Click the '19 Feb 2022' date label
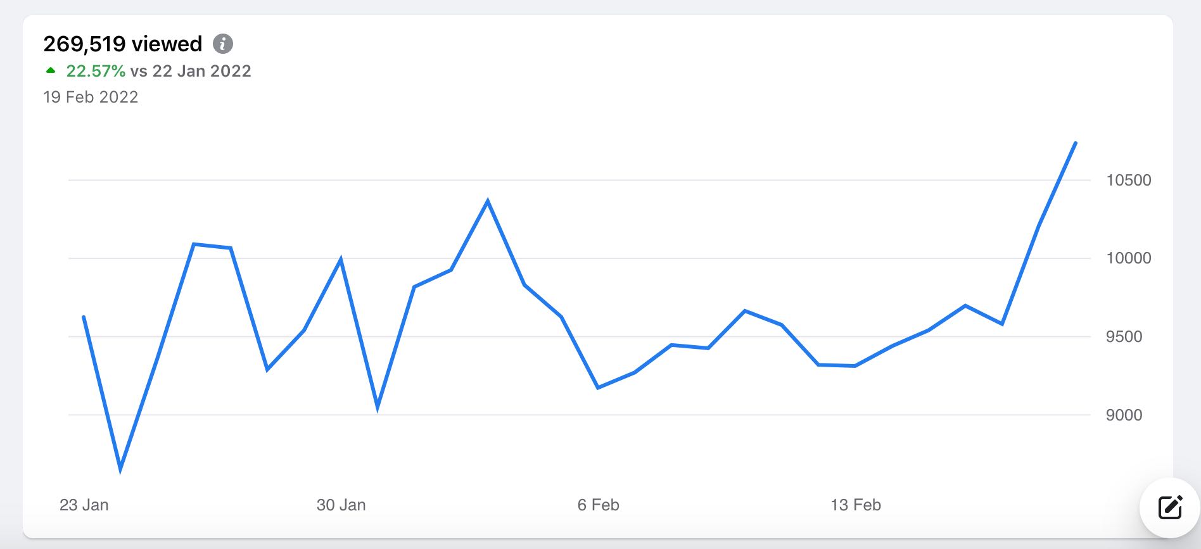 [x=91, y=97]
